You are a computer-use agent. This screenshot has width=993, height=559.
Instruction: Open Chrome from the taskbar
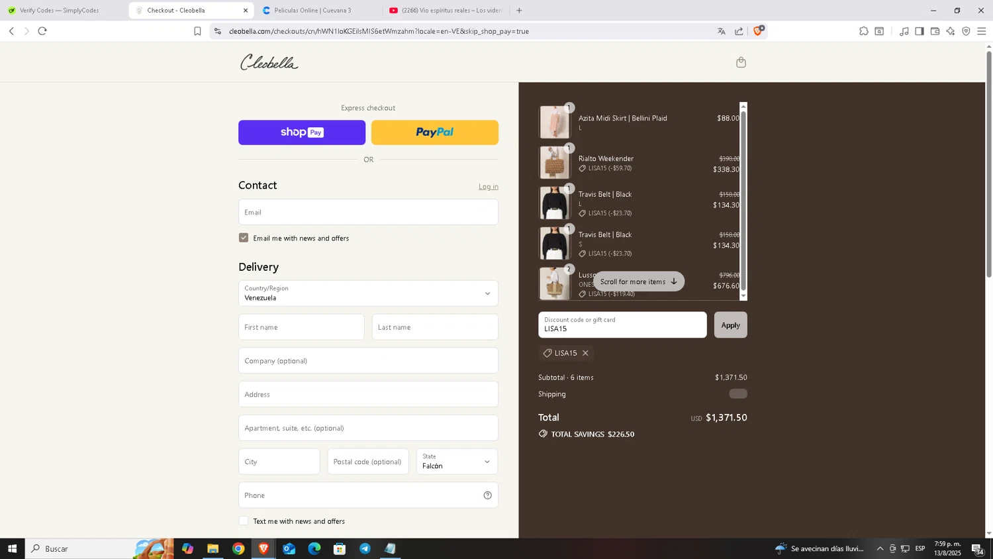tap(238, 548)
